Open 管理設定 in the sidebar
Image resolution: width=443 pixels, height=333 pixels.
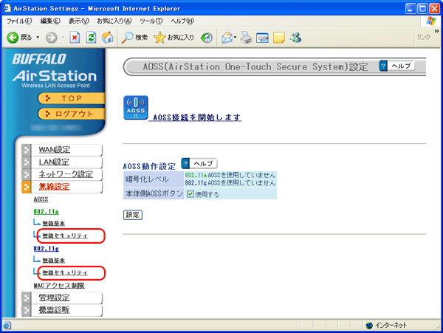click(54, 298)
